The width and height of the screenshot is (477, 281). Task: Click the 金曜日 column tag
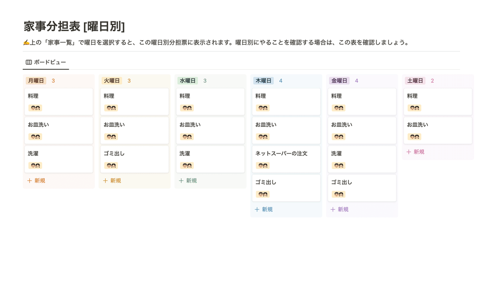[339, 81]
